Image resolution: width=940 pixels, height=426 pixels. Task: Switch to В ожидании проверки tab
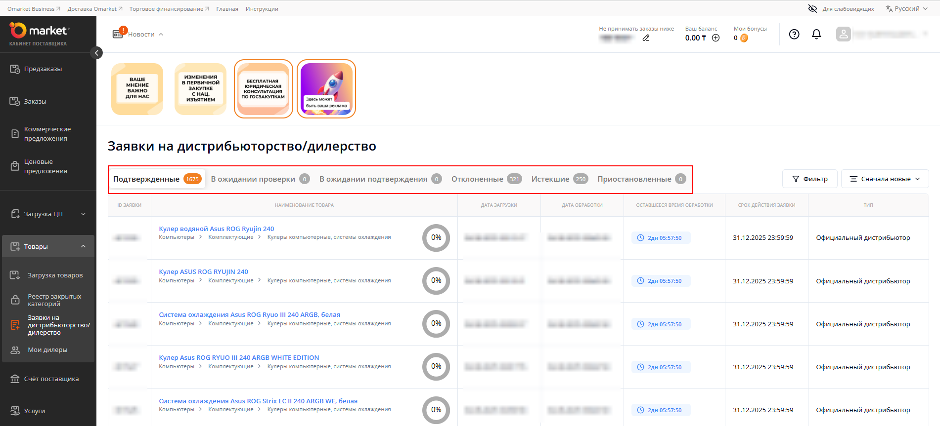pyautogui.click(x=260, y=179)
